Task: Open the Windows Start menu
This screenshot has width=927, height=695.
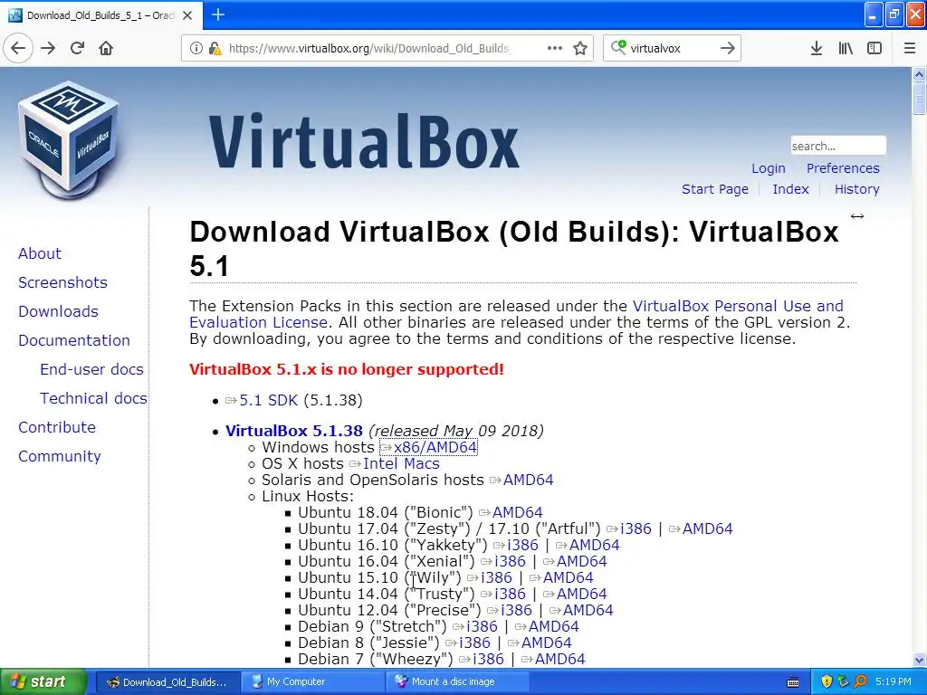Action: pyautogui.click(x=43, y=681)
